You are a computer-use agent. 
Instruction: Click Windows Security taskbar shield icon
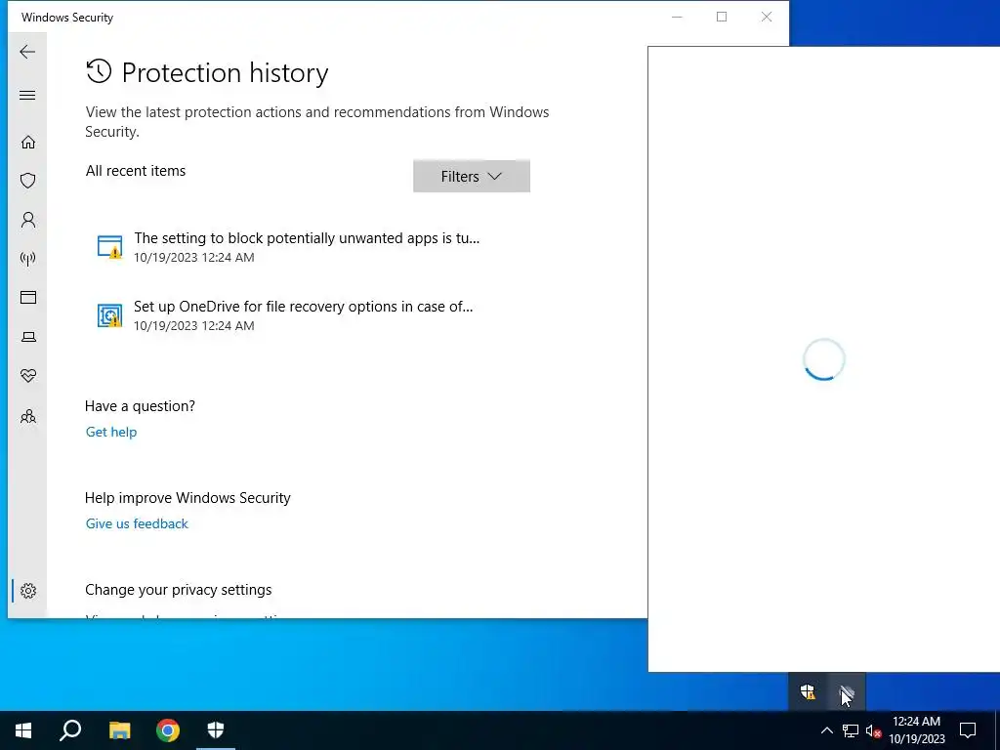coord(216,730)
